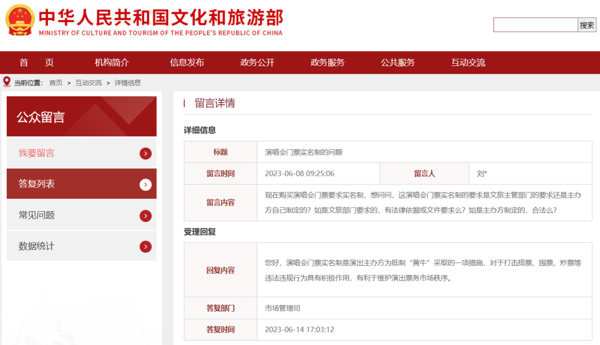Open 互动交流 navigation menu
This screenshot has height=345, width=600.
coord(468,63)
